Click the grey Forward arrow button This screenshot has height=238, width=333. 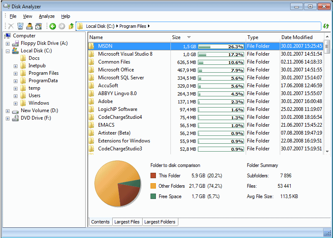point(62,26)
